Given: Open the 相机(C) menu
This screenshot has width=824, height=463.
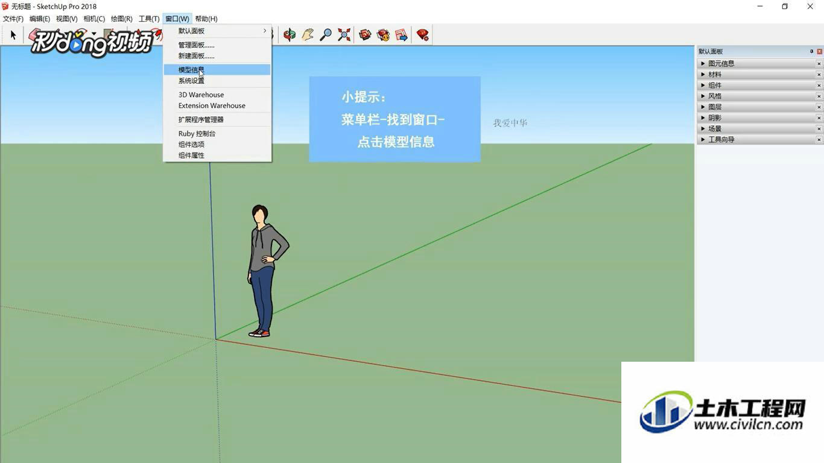Looking at the screenshot, I should point(94,19).
